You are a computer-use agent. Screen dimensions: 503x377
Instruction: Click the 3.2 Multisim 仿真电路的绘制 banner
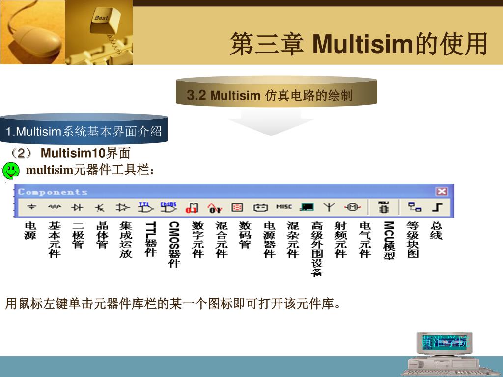276,91
